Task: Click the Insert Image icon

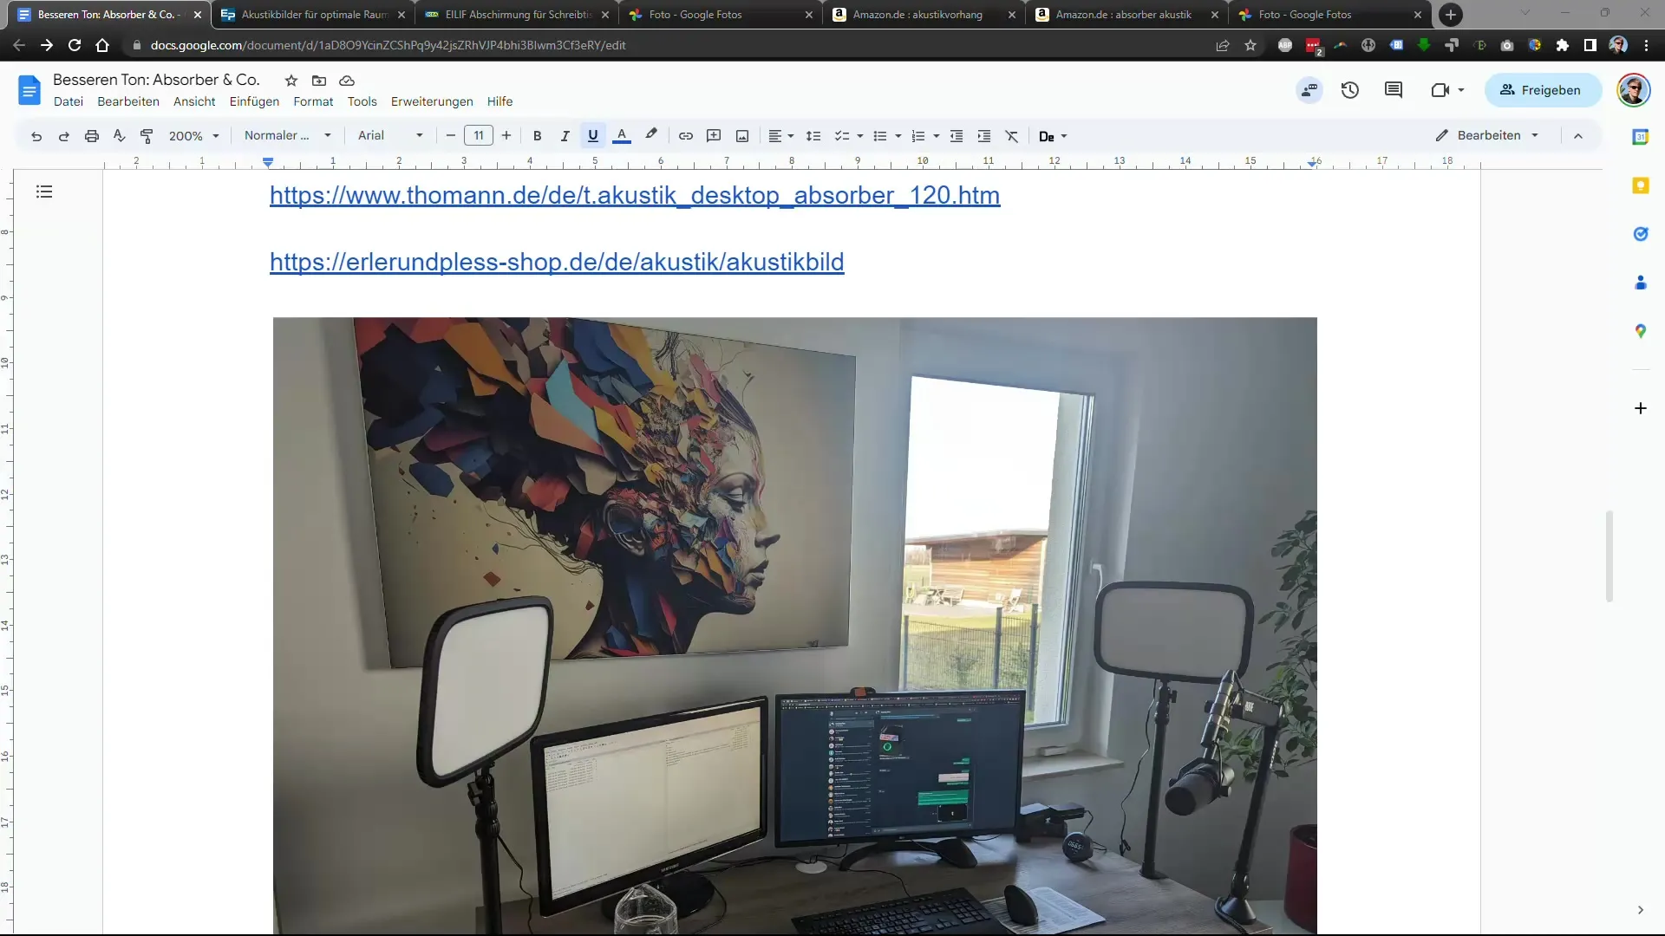Action: tap(741, 136)
